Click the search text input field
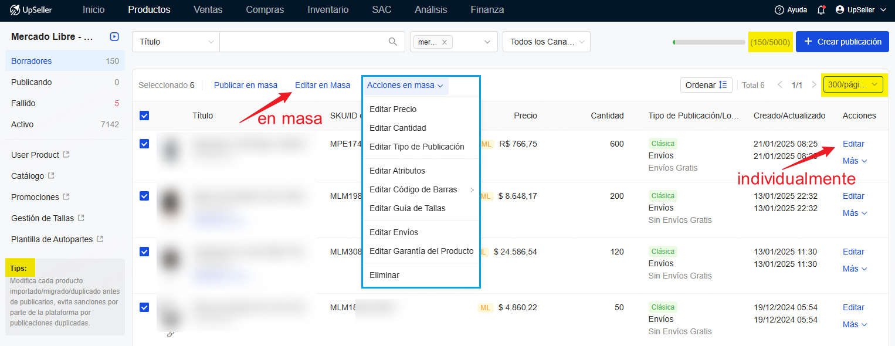 click(x=302, y=42)
